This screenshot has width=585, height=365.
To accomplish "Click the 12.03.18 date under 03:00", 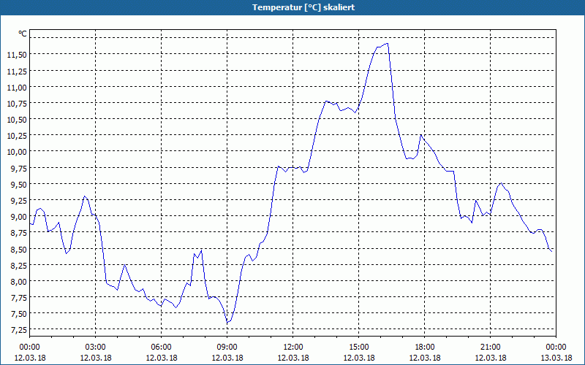I will coord(96,358).
